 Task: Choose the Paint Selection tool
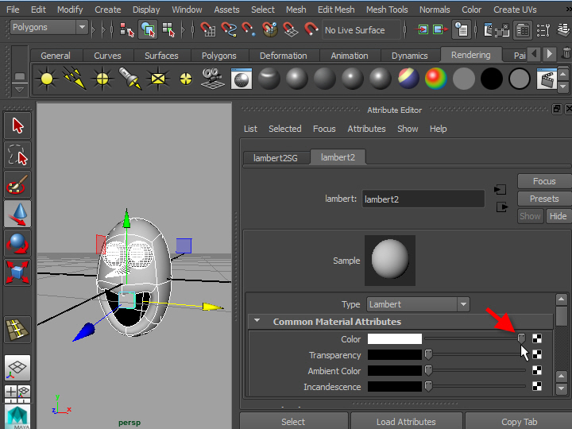pos(17,185)
